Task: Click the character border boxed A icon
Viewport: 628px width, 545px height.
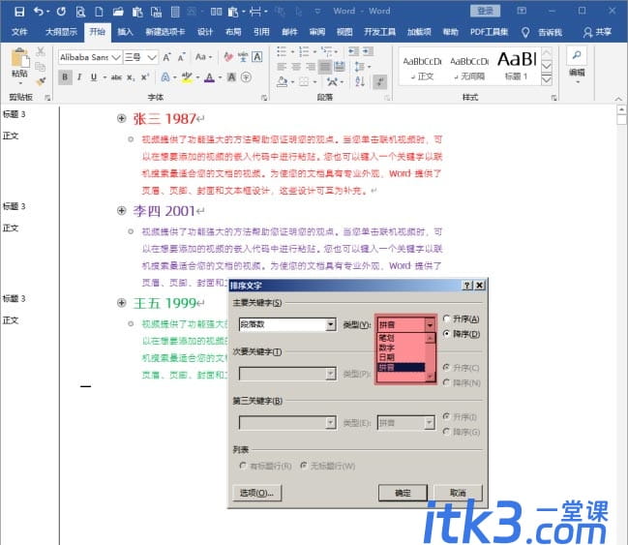Action: point(257,57)
